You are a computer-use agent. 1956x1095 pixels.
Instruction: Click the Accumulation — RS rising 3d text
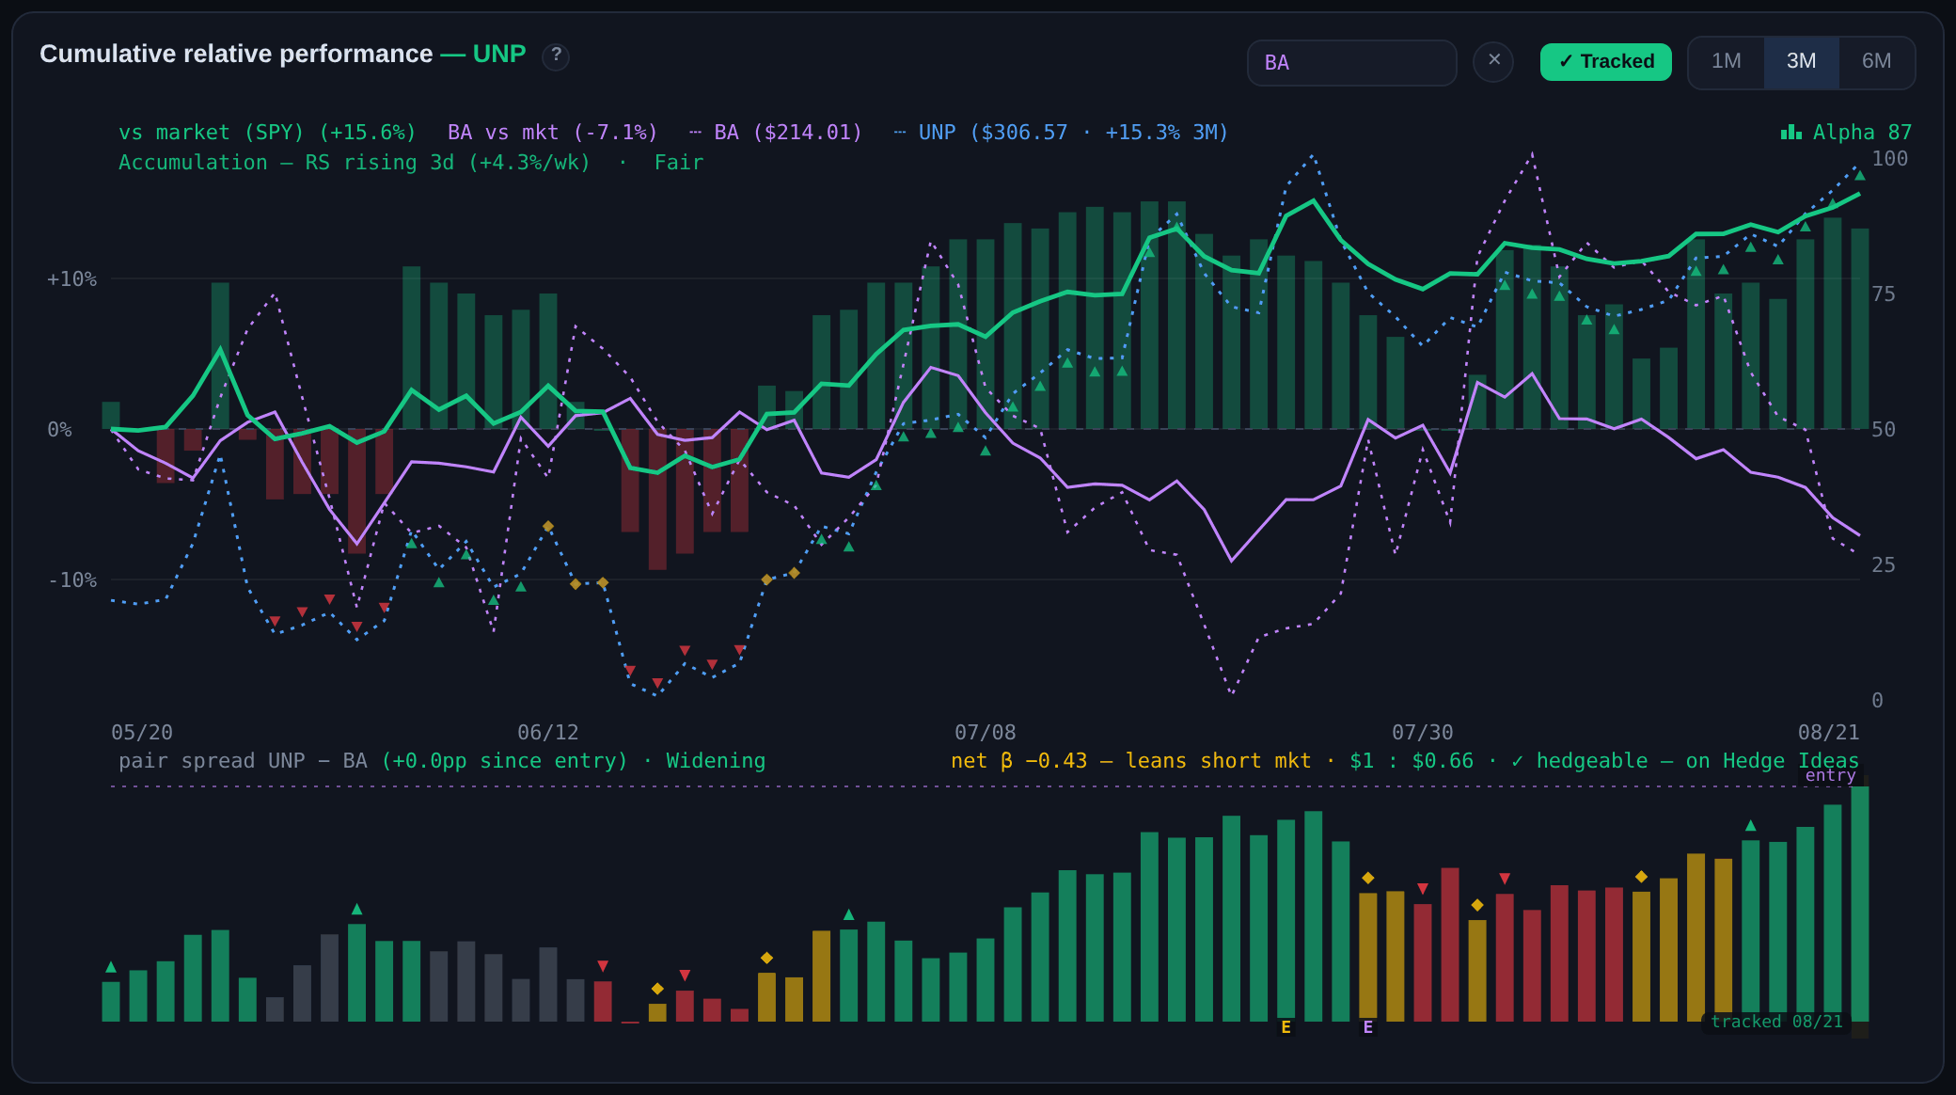[355, 163]
